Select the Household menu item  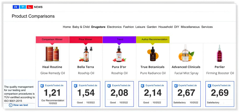pyautogui.click(x=165, y=27)
